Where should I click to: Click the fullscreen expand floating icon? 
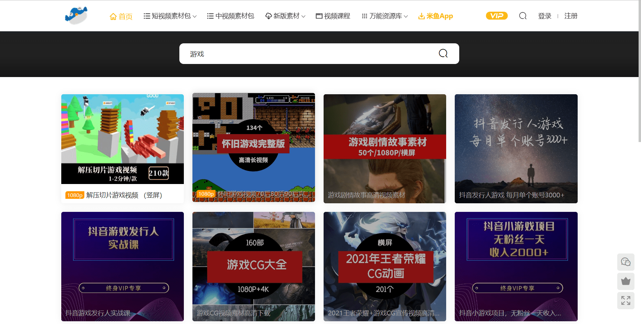pos(626,301)
